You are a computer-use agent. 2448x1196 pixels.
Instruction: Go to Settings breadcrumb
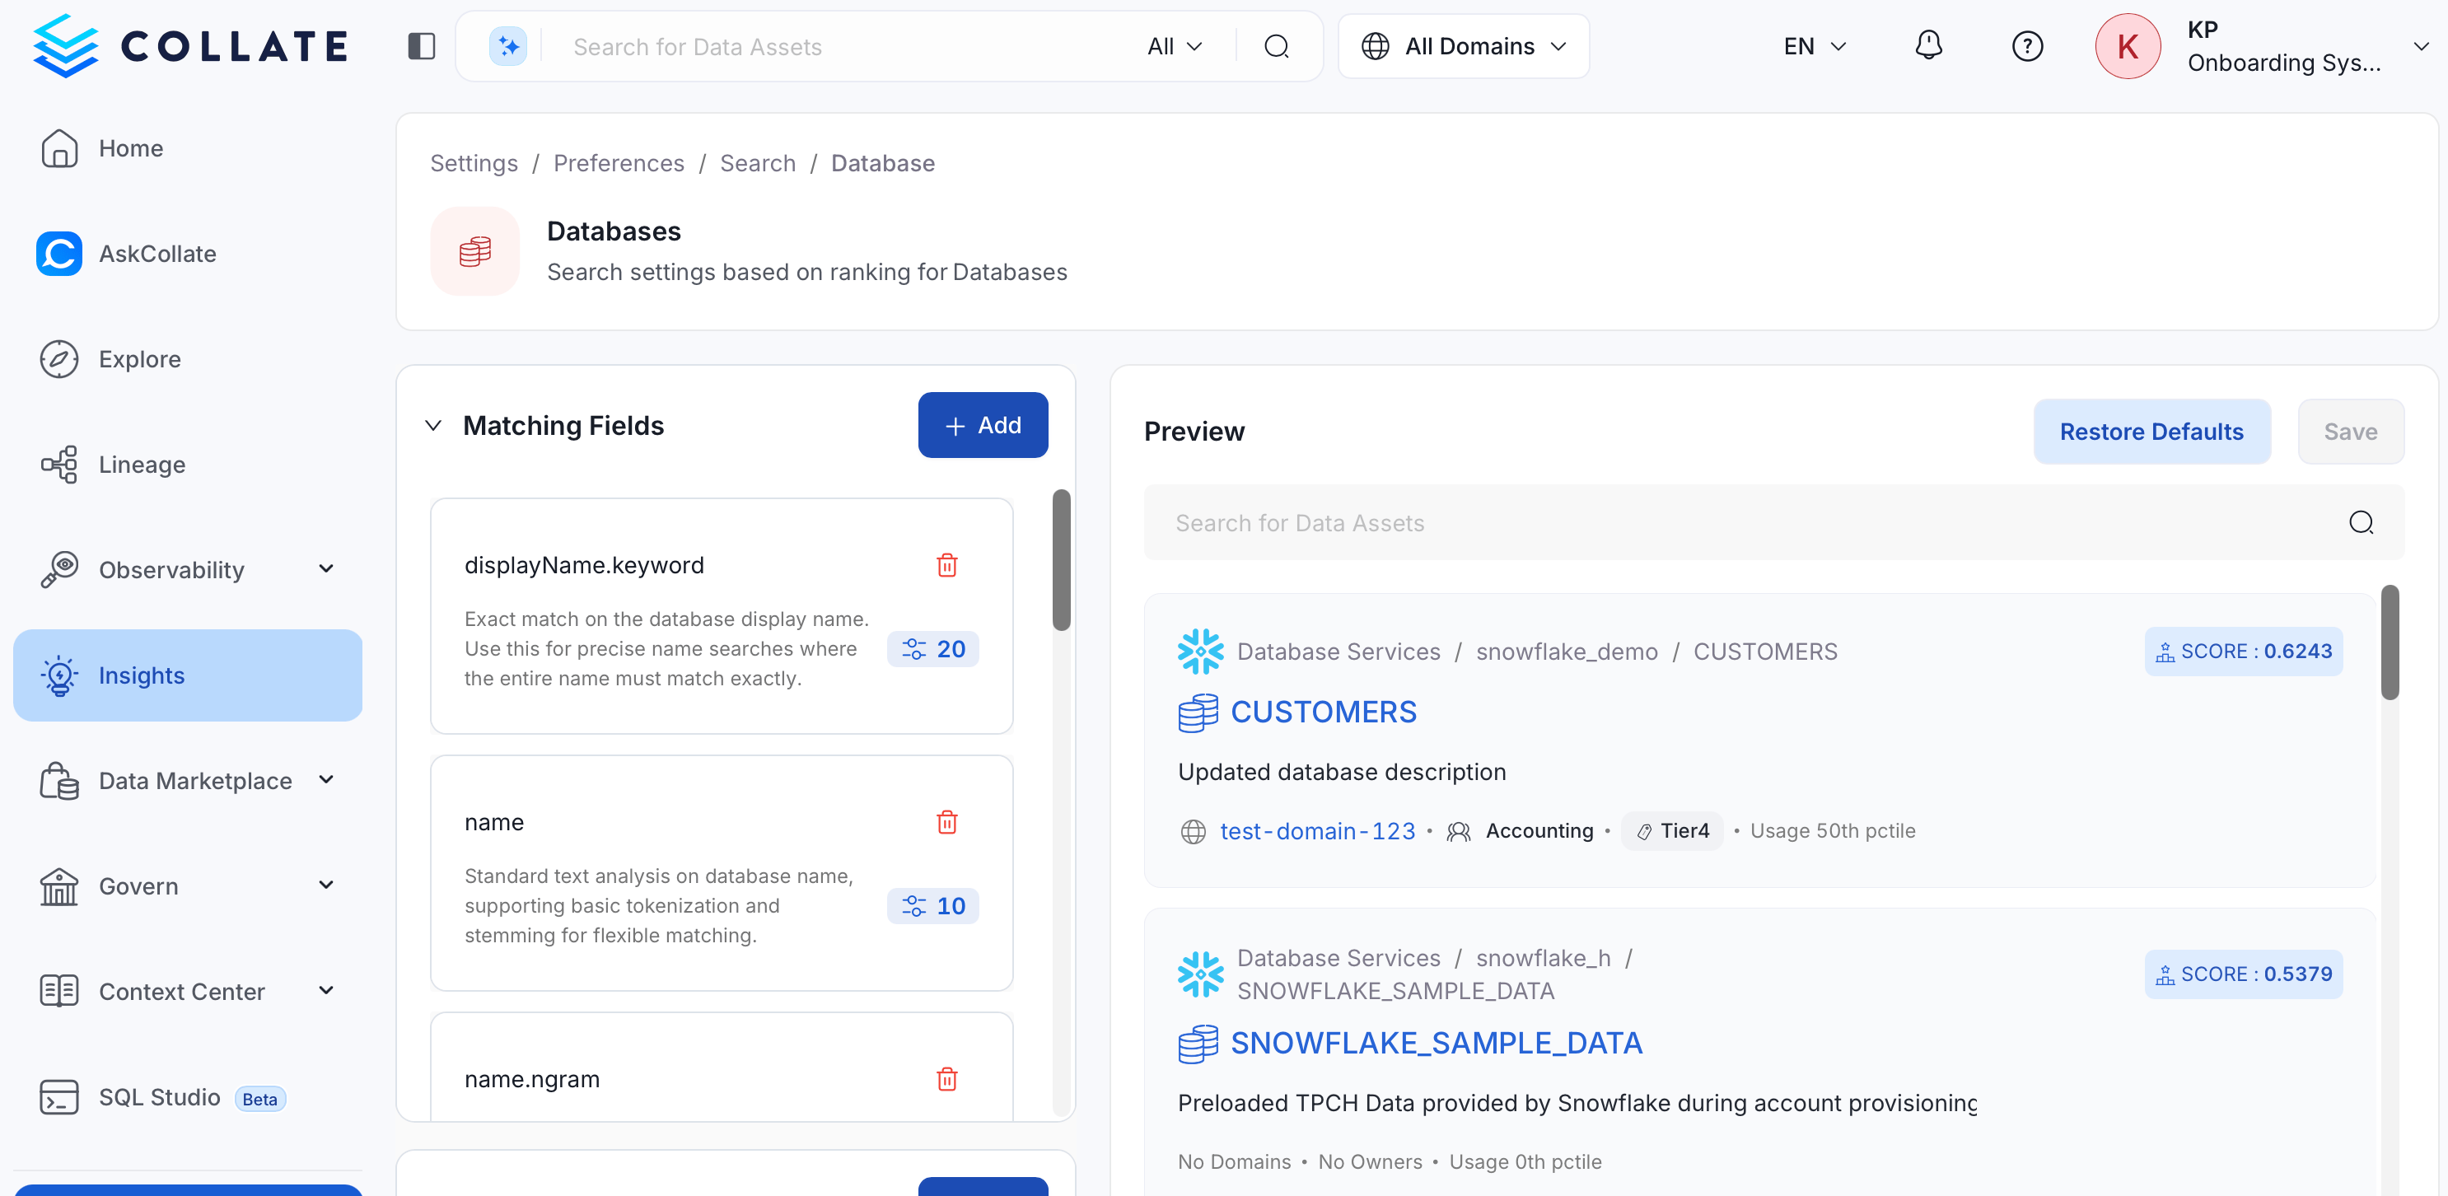[474, 162]
